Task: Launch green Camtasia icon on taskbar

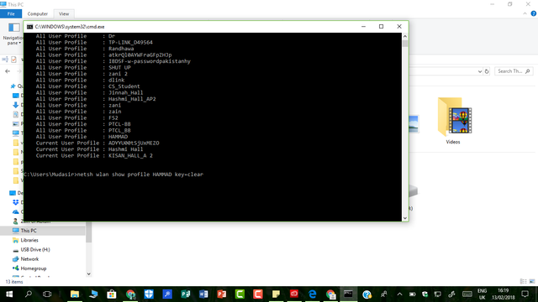Action: (x=240, y=294)
